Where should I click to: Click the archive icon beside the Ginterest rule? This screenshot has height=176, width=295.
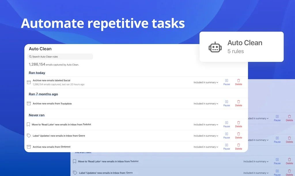point(29,147)
